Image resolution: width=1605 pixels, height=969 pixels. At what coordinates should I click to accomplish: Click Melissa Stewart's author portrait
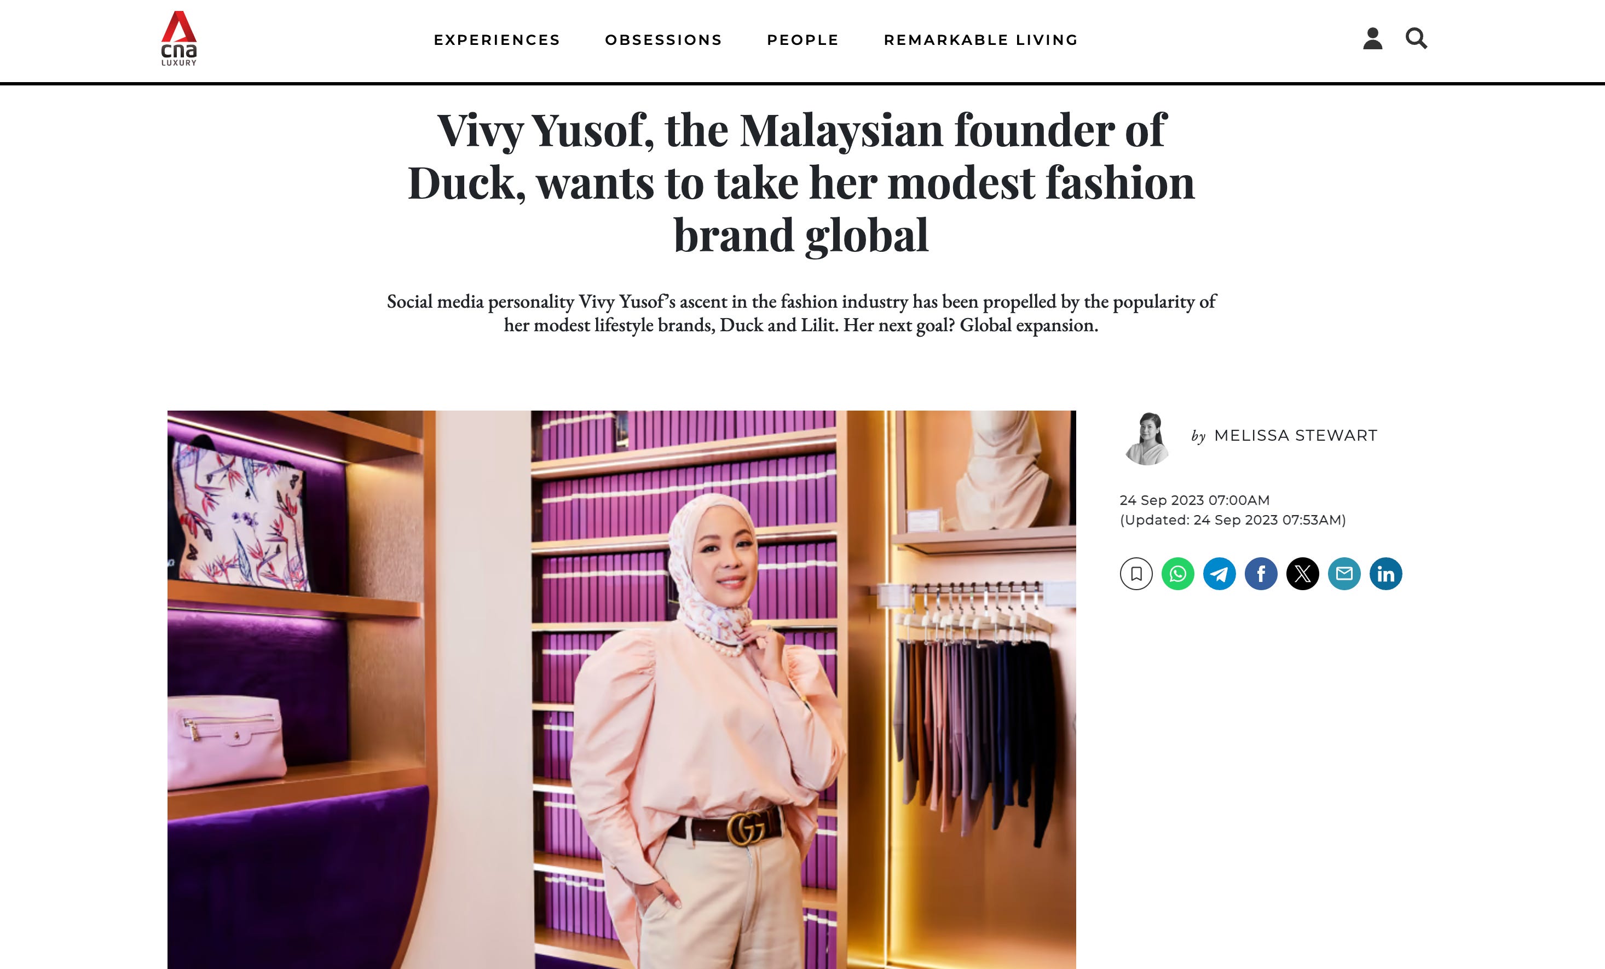tap(1148, 438)
